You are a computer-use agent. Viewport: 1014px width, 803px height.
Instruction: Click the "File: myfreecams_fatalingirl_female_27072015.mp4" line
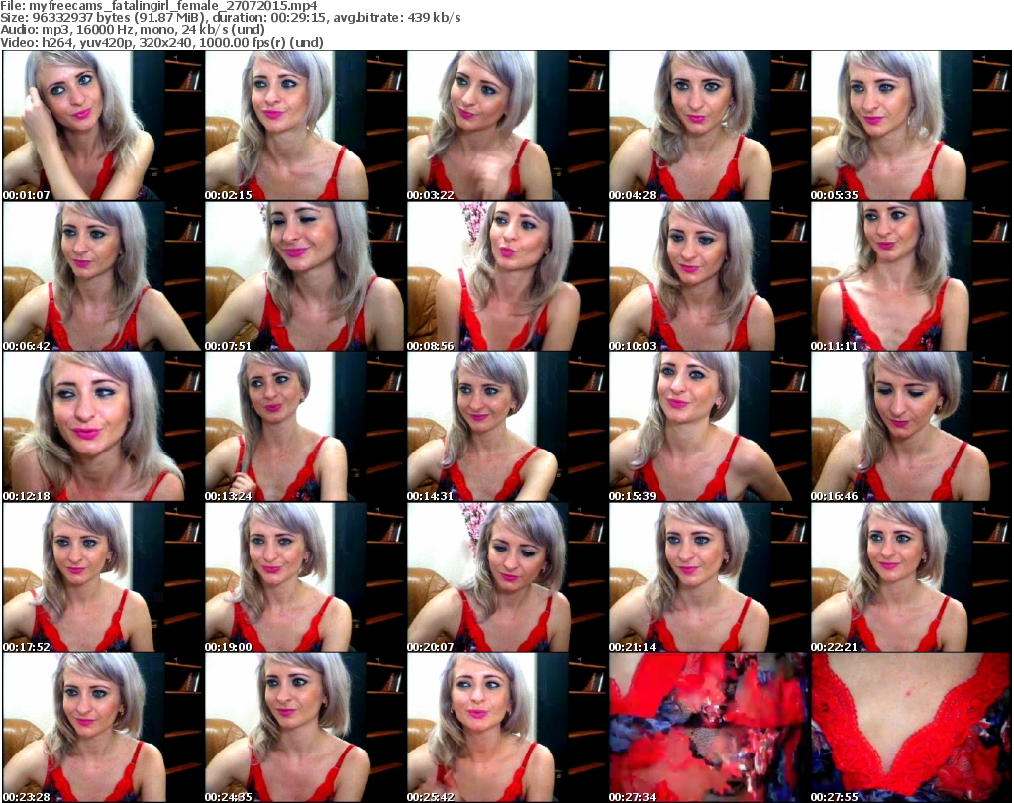coord(159,6)
